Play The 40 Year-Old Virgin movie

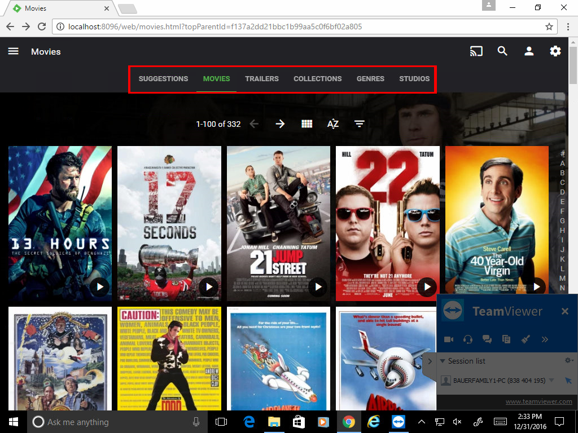pyautogui.click(x=536, y=286)
